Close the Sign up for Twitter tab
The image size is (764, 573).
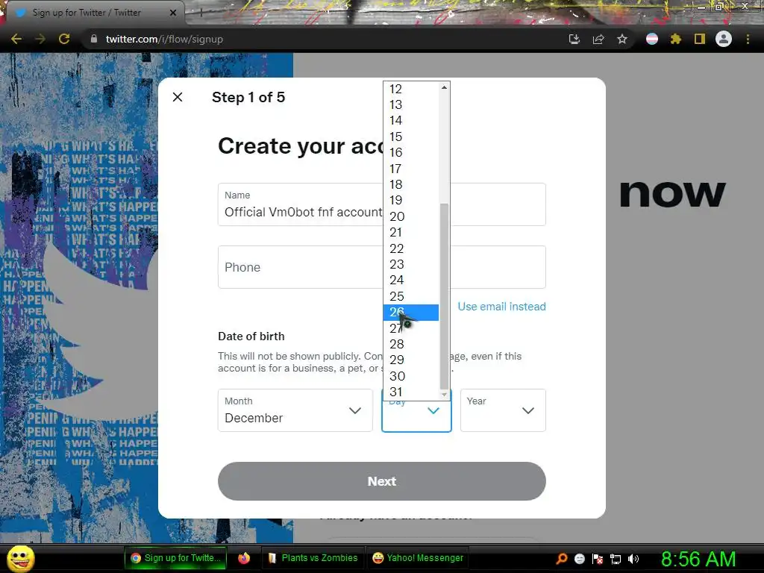(173, 13)
